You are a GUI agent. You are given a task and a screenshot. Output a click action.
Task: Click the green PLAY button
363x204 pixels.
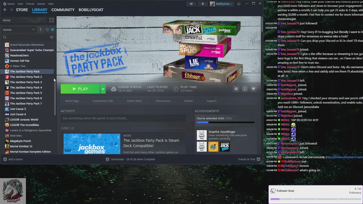tap(80, 89)
